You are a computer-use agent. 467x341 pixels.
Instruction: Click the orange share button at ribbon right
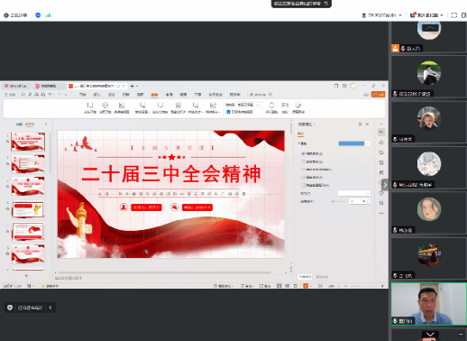point(378,95)
